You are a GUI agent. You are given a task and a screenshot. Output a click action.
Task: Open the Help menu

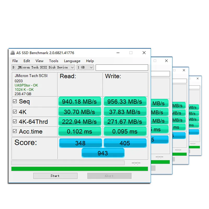click(90, 61)
